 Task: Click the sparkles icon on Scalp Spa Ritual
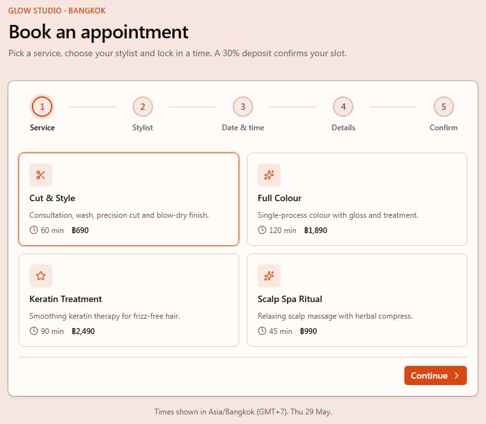[x=269, y=276]
